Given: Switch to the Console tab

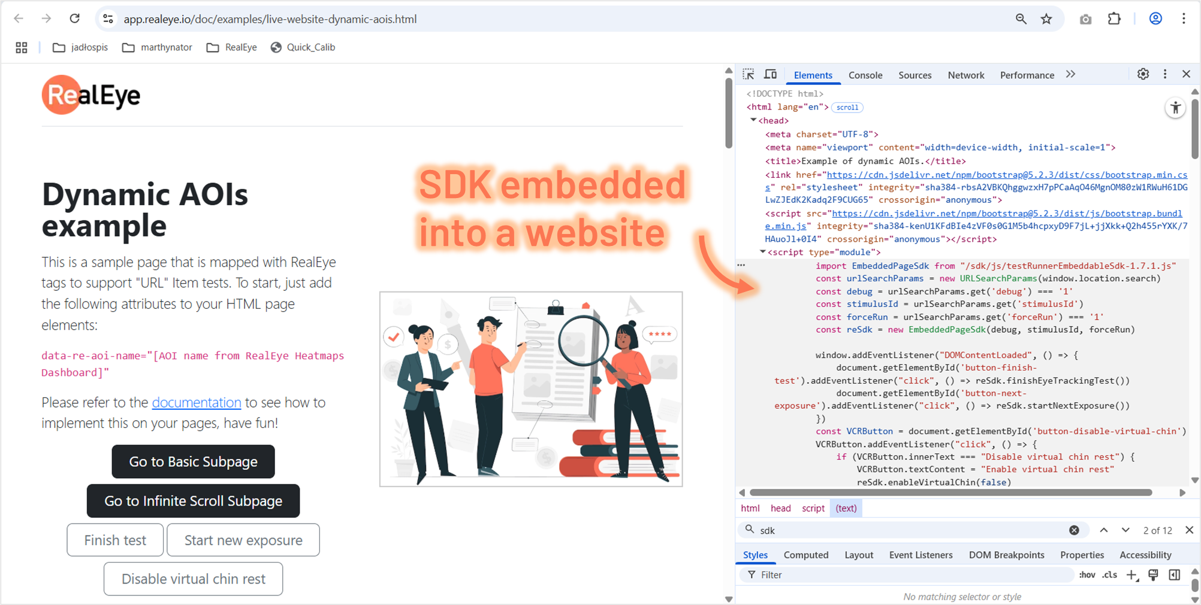Looking at the screenshot, I should (x=865, y=75).
